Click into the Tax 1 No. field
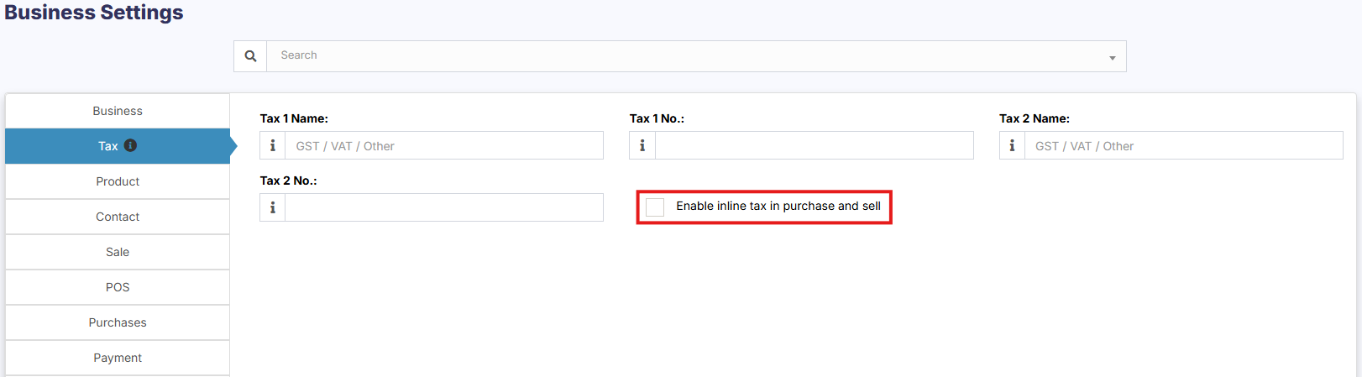The height and width of the screenshot is (377, 1362). (813, 146)
